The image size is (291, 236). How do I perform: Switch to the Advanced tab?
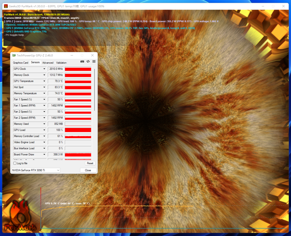click(x=48, y=63)
